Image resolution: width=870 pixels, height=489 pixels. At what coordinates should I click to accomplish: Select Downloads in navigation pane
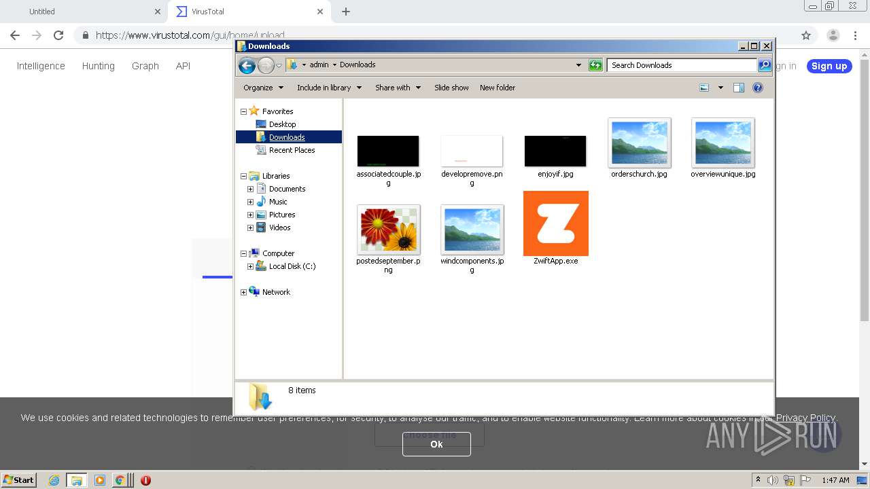[x=287, y=137]
